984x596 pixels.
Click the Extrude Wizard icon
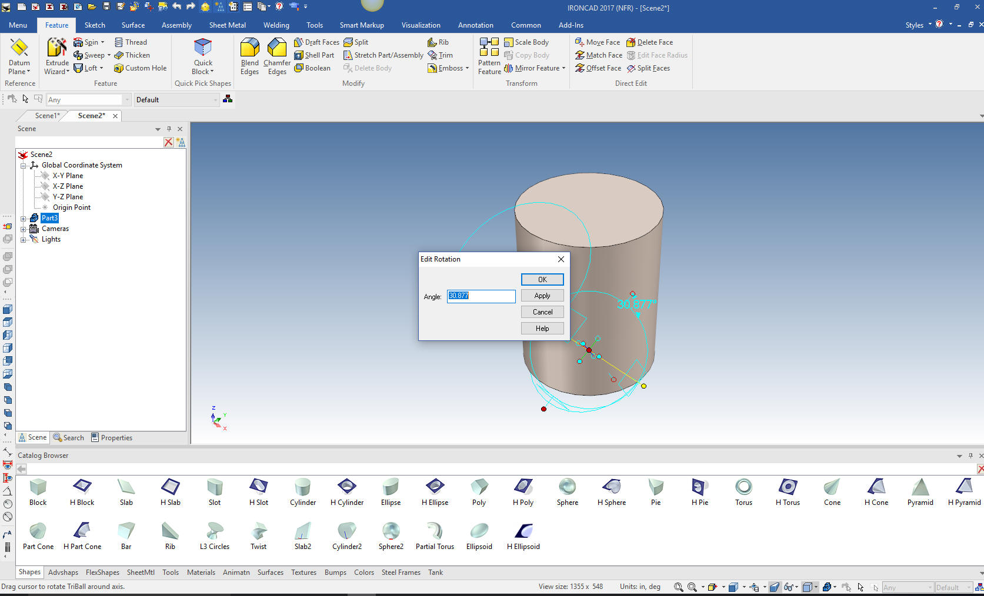pyautogui.click(x=57, y=48)
